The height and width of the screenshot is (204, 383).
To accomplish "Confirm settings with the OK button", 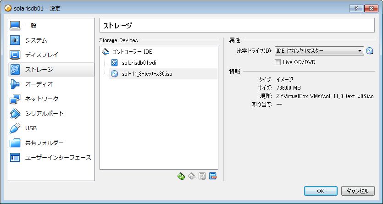I will click(321, 191).
